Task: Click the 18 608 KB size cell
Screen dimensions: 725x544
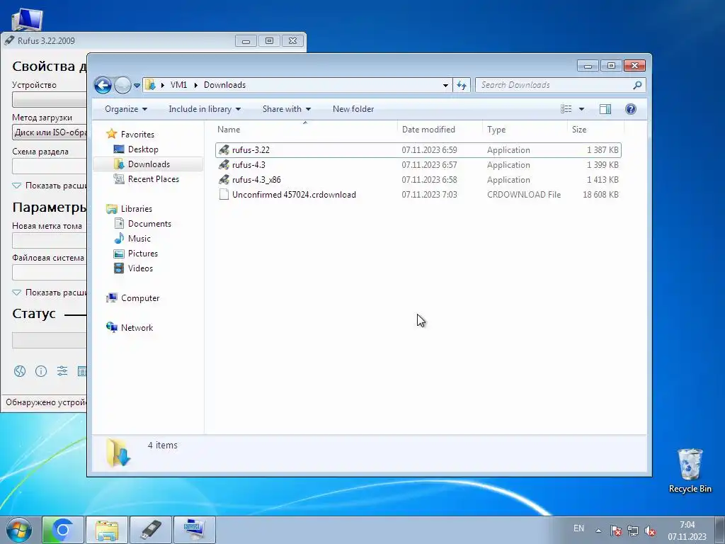Action: coord(600,195)
